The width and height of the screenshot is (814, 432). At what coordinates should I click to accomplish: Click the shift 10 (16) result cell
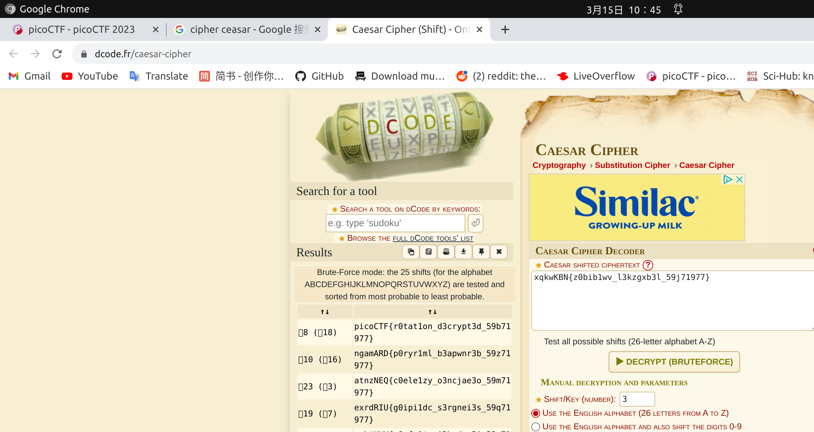tap(325, 360)
